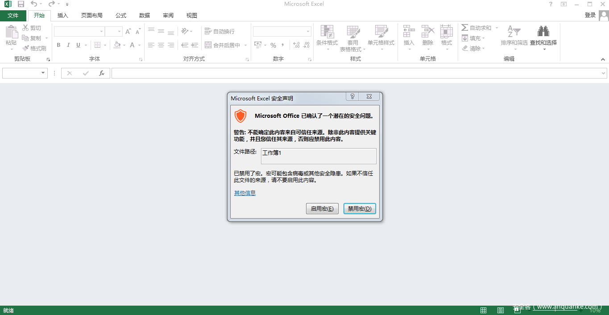Click the borders icon in 字体 group
Viewport: 609px width, 315px height.
coord(97,45)
